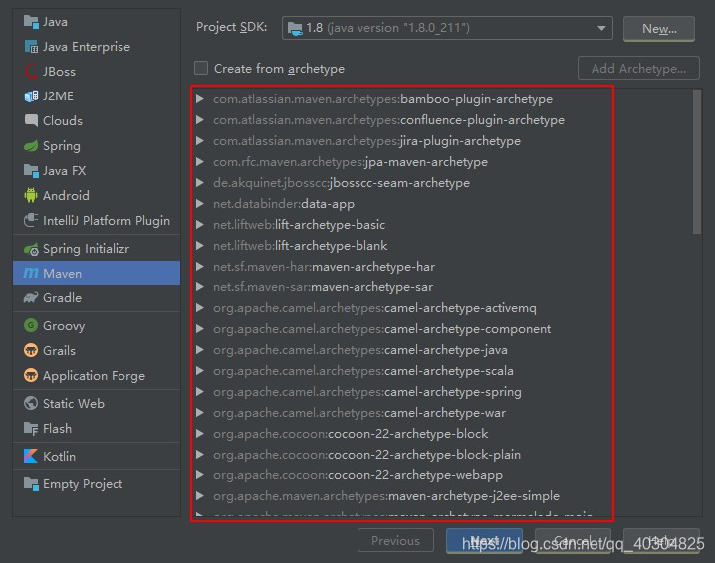Select Kotlin project type label
The width and height of the screenshot is (715, 563).
click(60, 456)
